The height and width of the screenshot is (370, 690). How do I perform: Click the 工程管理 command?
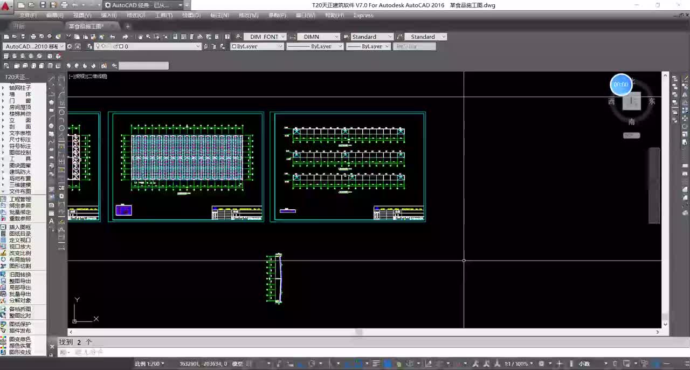click(x=20, y=199)
